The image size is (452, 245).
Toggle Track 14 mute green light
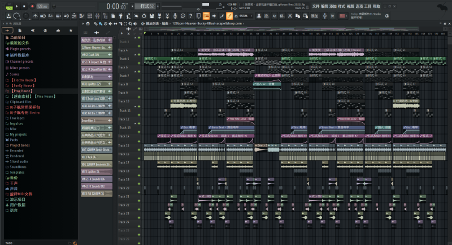coord(139,141)
